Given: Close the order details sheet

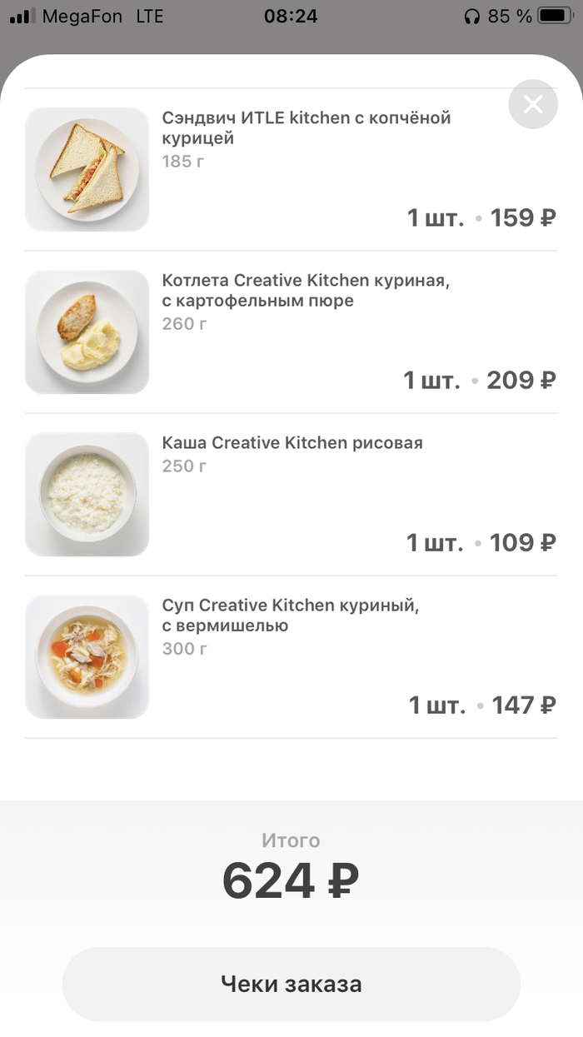Looking at the screenshot, I should tap(533, 104).
